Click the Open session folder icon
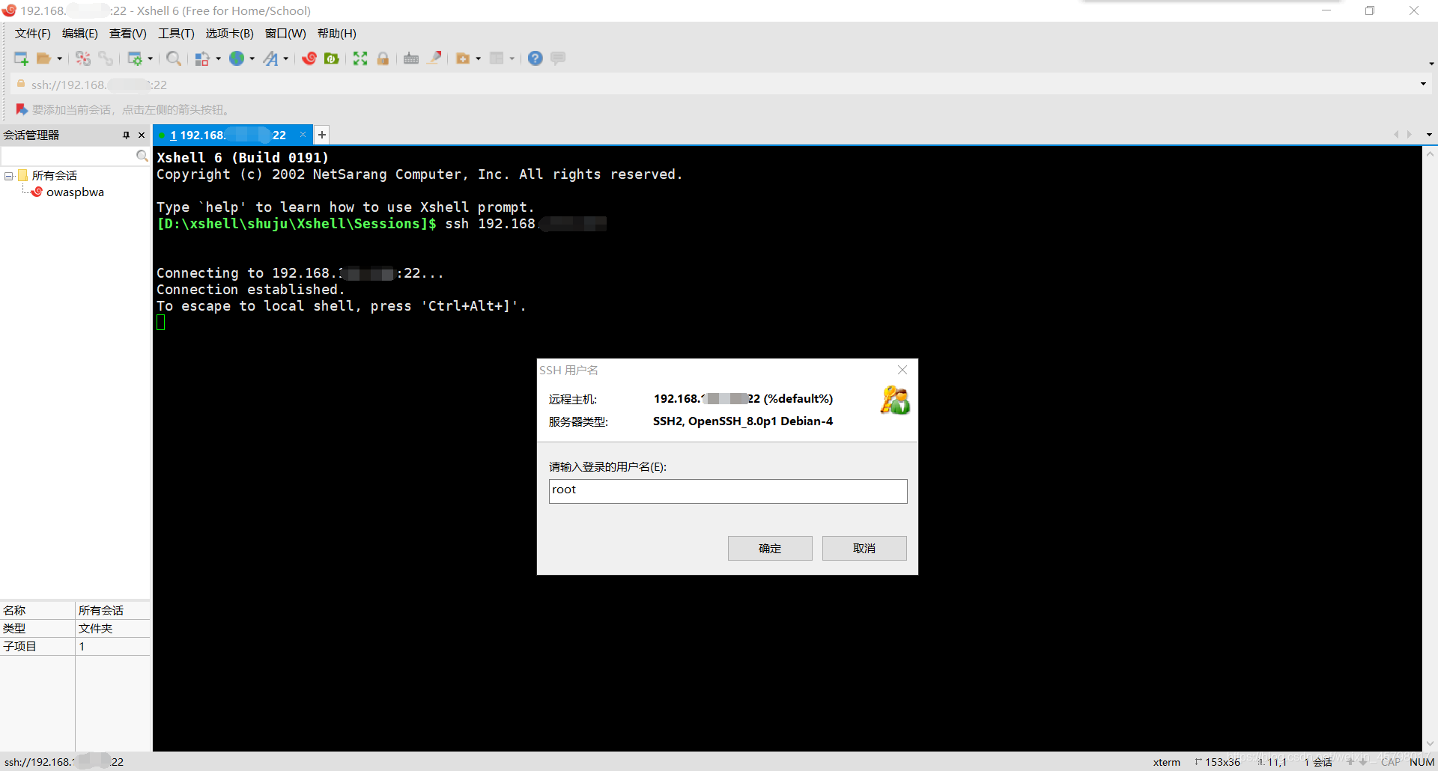 coord(44,58)
